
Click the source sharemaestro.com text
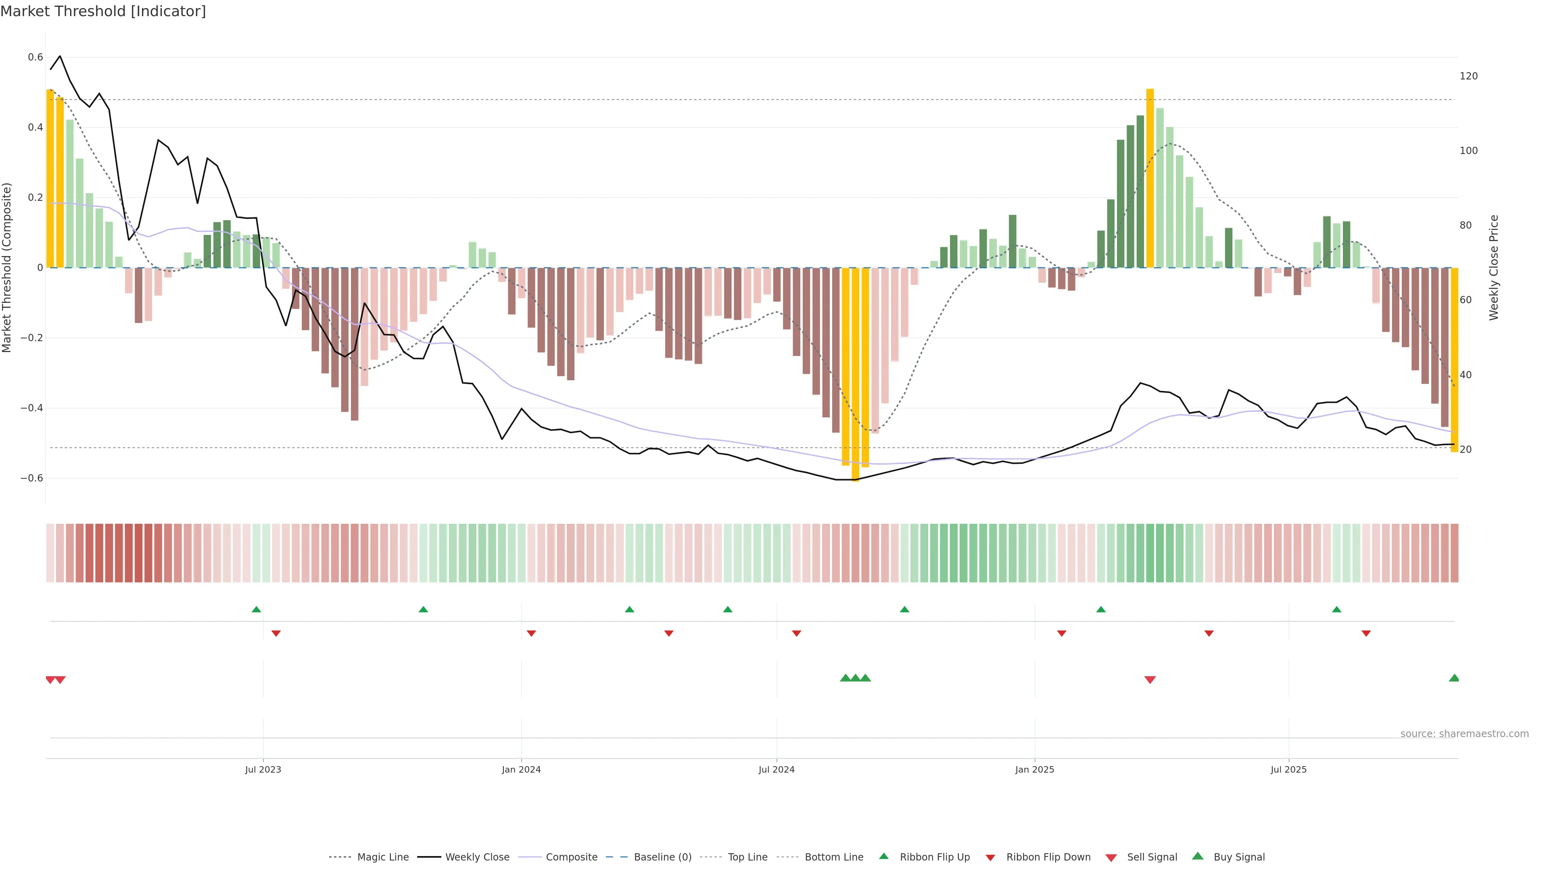[x=1464, y=734]
